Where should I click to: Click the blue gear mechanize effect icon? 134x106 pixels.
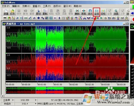[x=39, y=18]
